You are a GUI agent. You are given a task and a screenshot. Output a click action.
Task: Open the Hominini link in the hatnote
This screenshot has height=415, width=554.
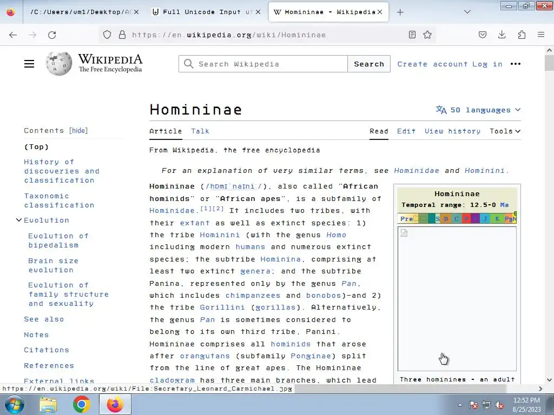pos(484,170)
